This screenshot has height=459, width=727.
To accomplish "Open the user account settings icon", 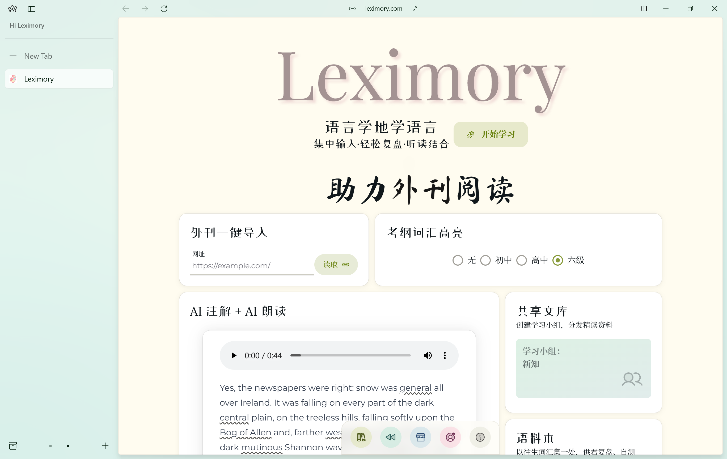I will 450,437.
